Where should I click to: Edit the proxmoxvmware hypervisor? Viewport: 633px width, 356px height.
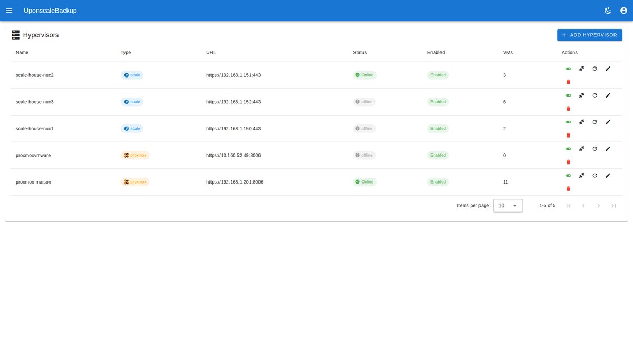click(x=608, y=149)
